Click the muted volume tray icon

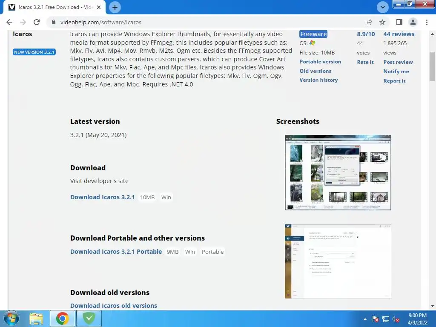pos(396,319)
